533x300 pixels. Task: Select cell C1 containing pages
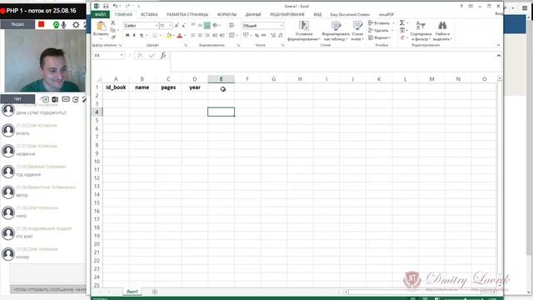(x=168, y=87)
